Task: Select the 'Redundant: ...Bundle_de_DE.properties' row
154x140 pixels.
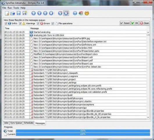Action: [x=75, y=114]
